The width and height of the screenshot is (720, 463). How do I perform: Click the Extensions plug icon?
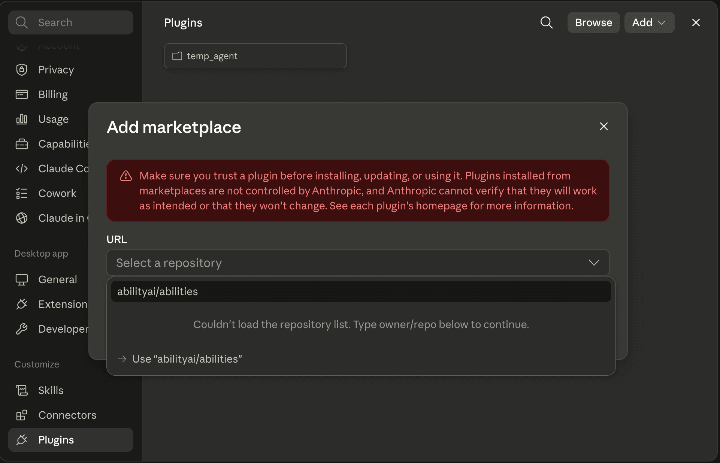click(x=22, y=304)
